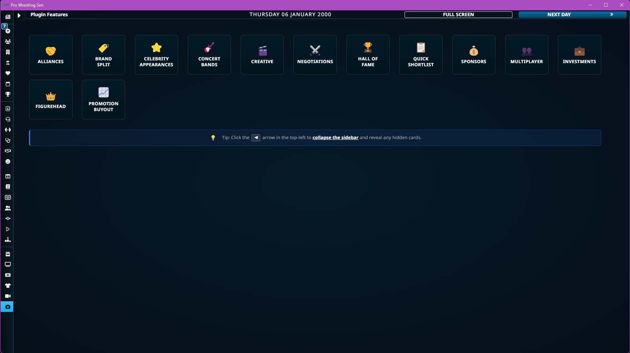The image size is (630, 353).
Task: Select the Figurehead crown card
Action: tap(51, 99)
